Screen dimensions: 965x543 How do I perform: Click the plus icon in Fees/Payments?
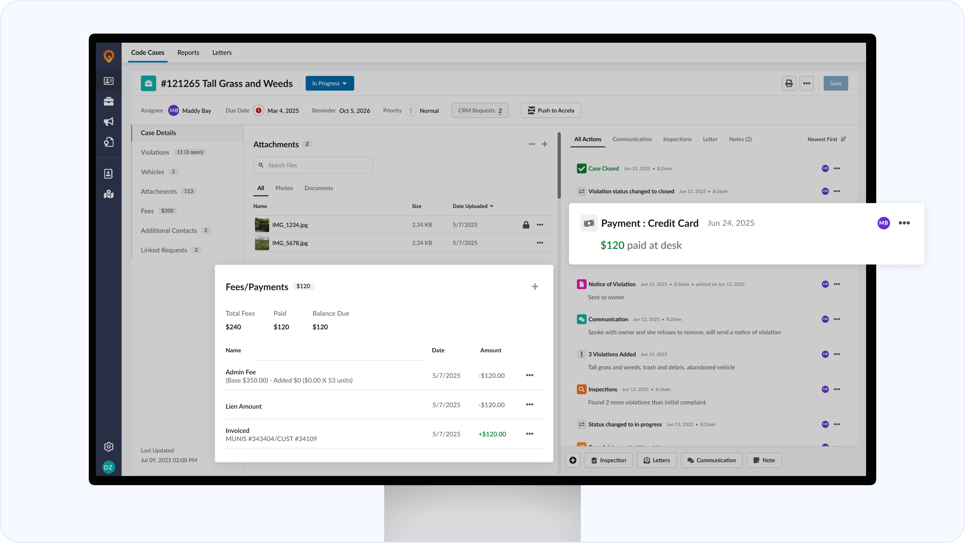[535, 286]
